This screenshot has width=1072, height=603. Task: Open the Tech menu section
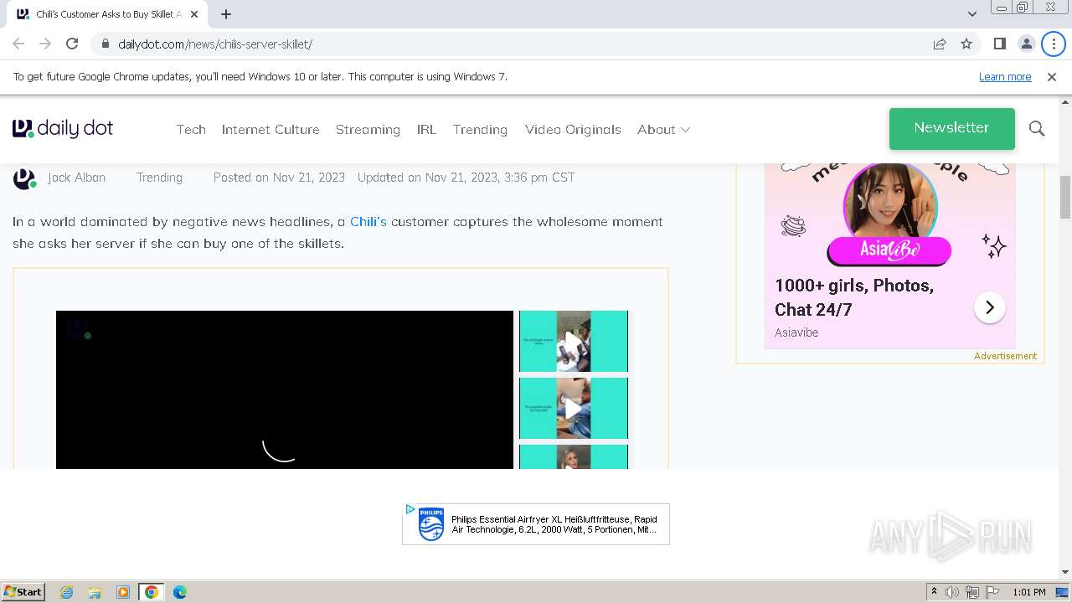[191, 129]
